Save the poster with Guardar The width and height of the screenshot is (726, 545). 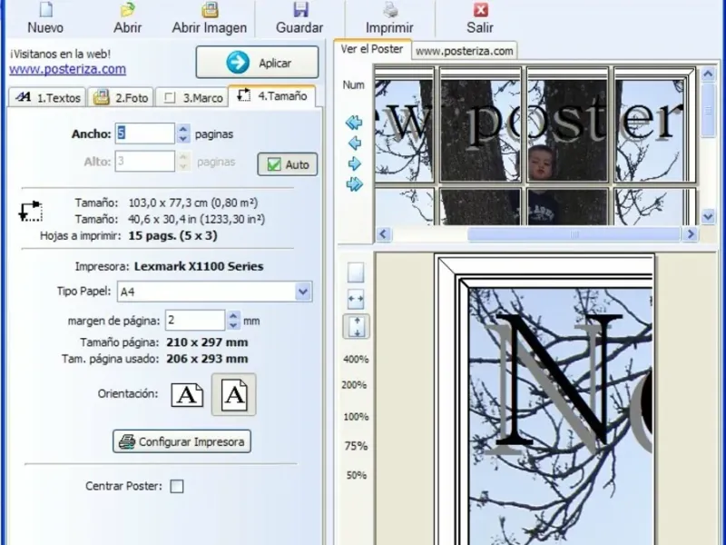pyautogui.click(x=299, y=18)
